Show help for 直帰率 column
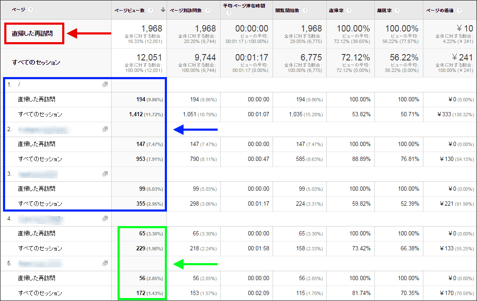 point(349,10)
